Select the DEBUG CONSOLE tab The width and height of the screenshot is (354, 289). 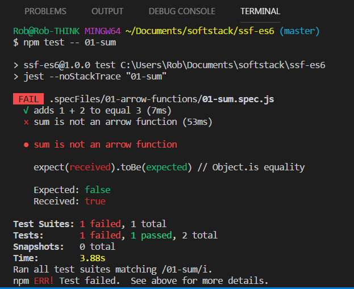(x=182, y=11)
